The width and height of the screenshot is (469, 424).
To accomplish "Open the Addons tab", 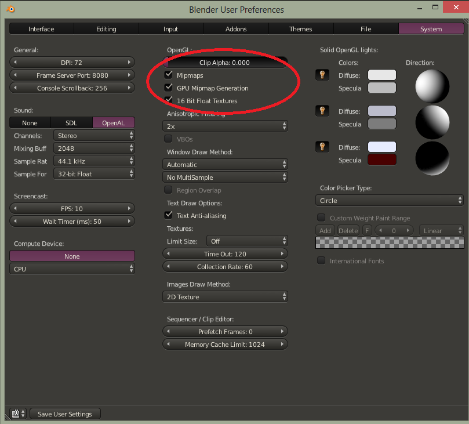I will [236, 29].
